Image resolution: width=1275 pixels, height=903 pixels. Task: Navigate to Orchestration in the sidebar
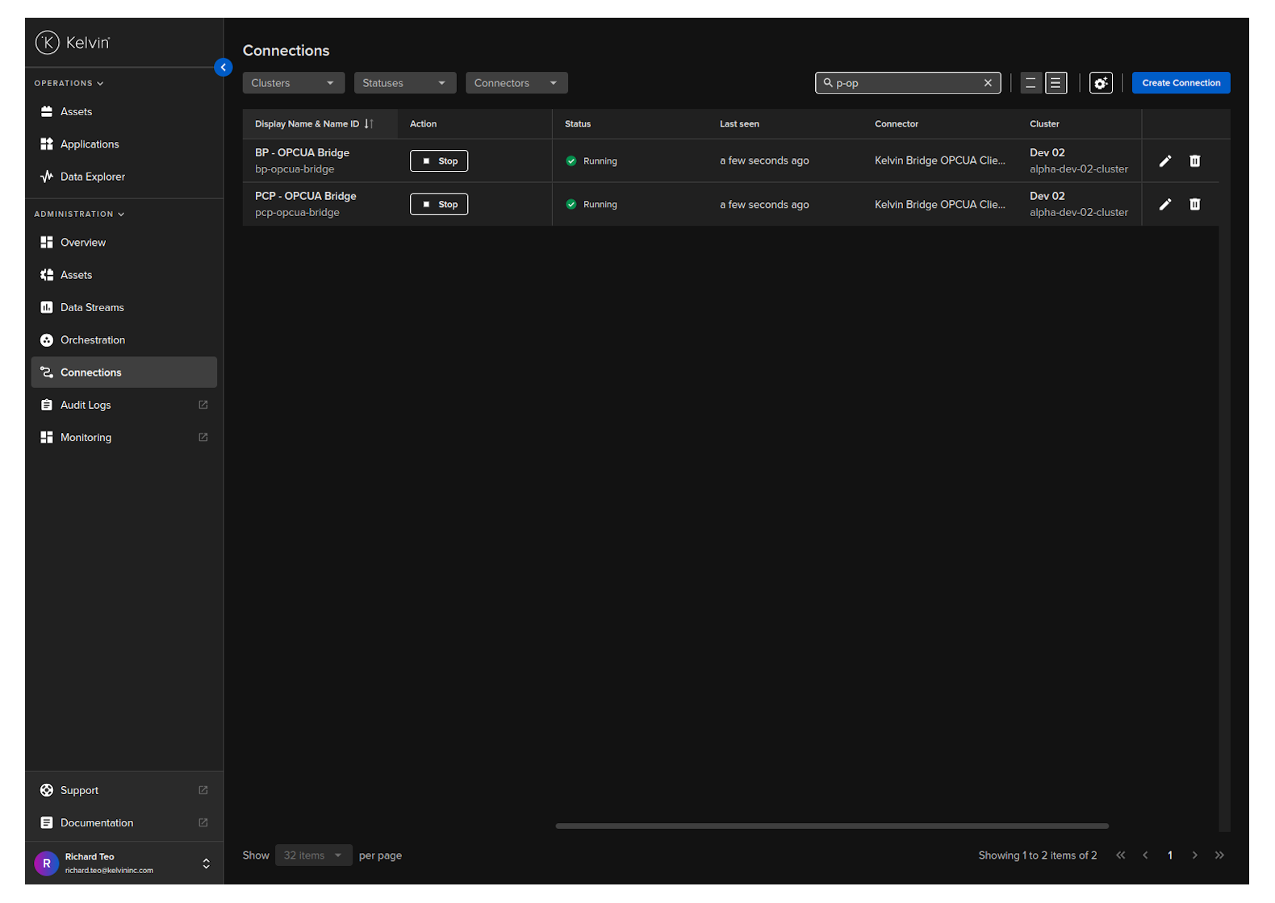93,340
